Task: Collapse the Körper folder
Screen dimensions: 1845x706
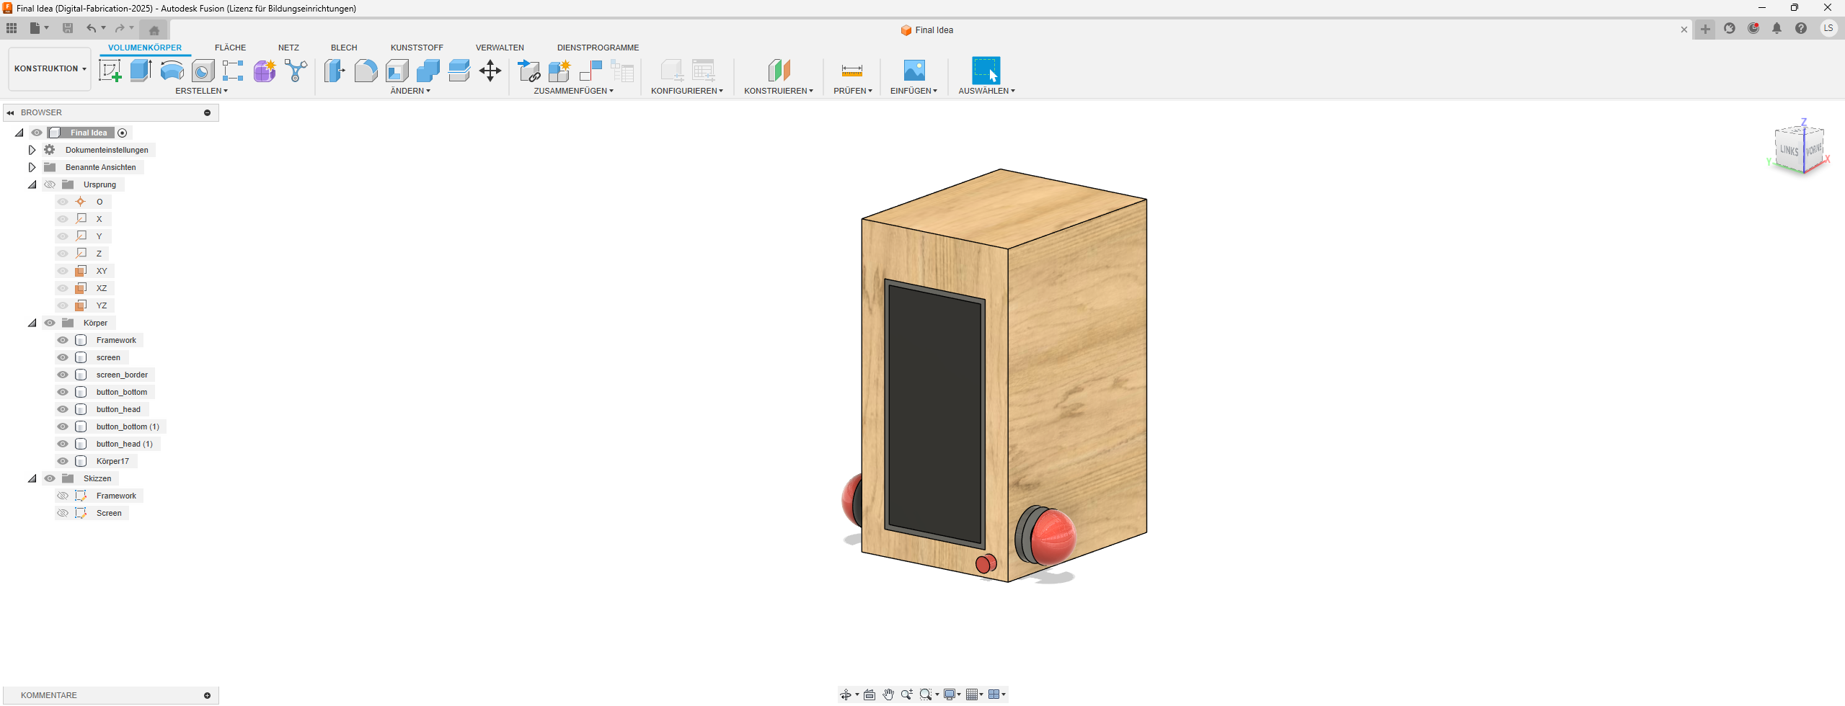Action: coord(32,323)
